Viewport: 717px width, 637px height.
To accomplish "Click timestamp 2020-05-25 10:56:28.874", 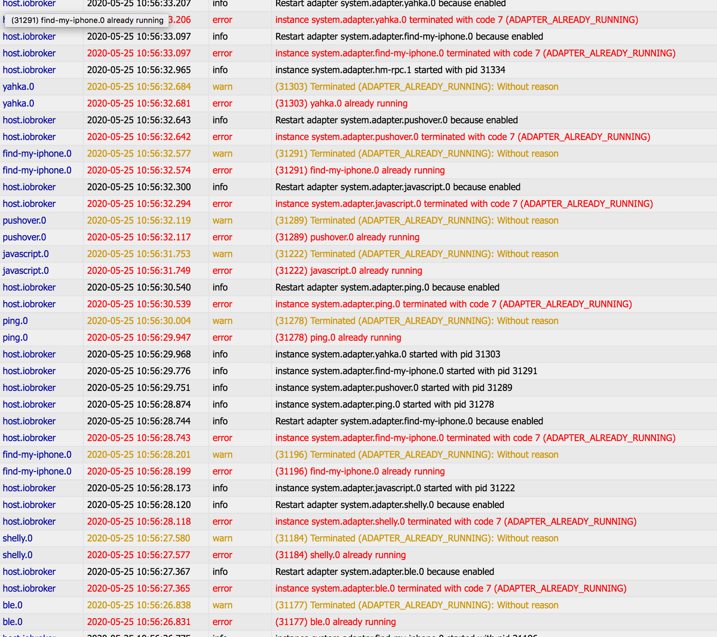I will (x=139, y=404).
